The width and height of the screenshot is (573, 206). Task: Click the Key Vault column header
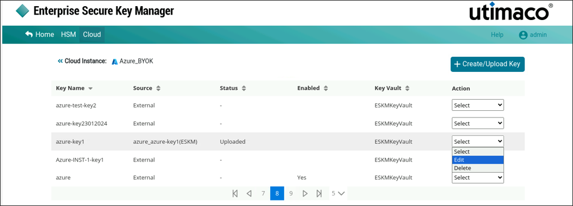click(388, 88)
